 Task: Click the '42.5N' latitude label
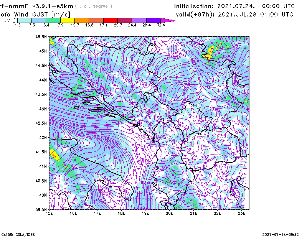[41, 123]
